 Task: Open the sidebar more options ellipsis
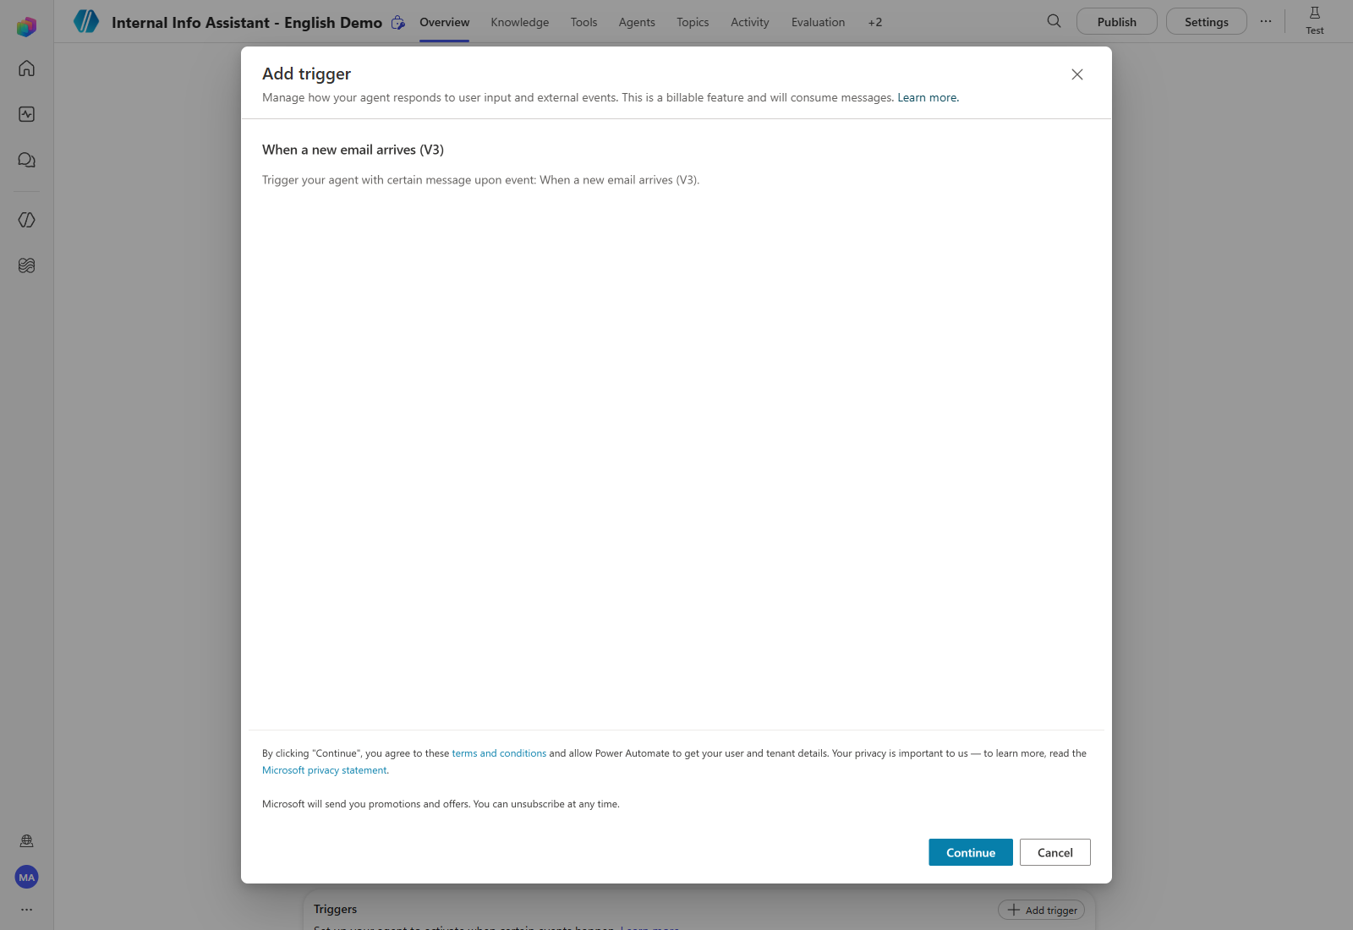pyautogui.click(x=26, y=910)
